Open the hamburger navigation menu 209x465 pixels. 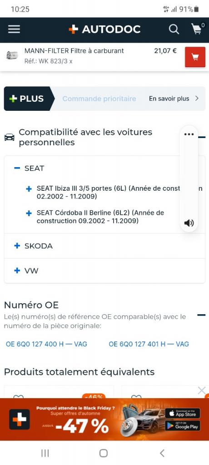(14, 29)
